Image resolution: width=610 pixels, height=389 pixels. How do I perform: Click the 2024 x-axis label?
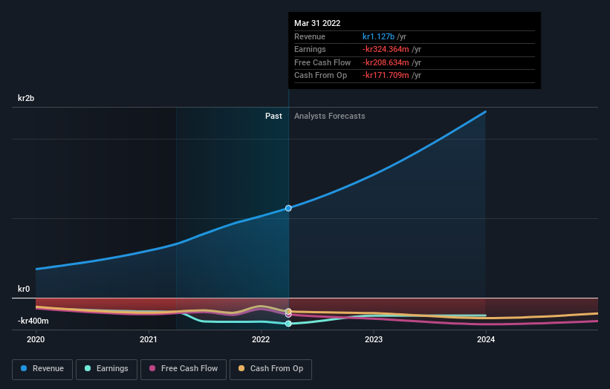click(x=486, y=340)
